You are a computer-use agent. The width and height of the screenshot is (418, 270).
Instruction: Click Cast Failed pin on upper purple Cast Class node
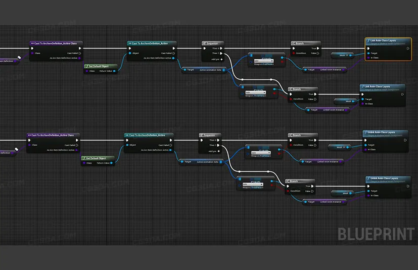click(x=80, y=53)
